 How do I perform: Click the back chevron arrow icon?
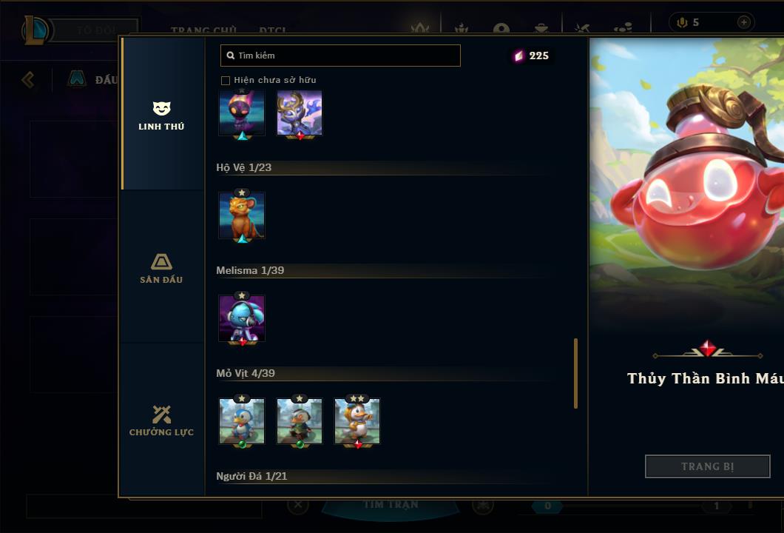pyautogui.click(x=29, y=79)
